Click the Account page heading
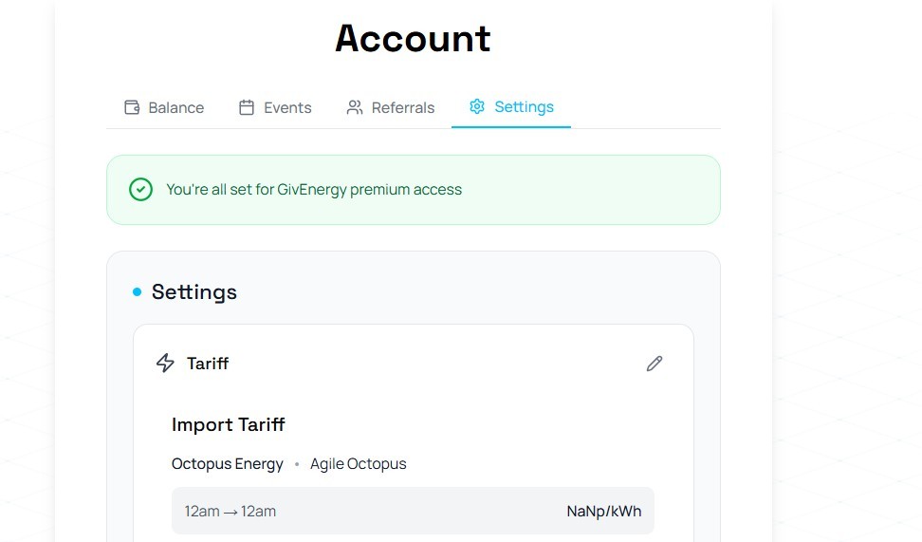 pyautogui.click(x=413, y=39)
